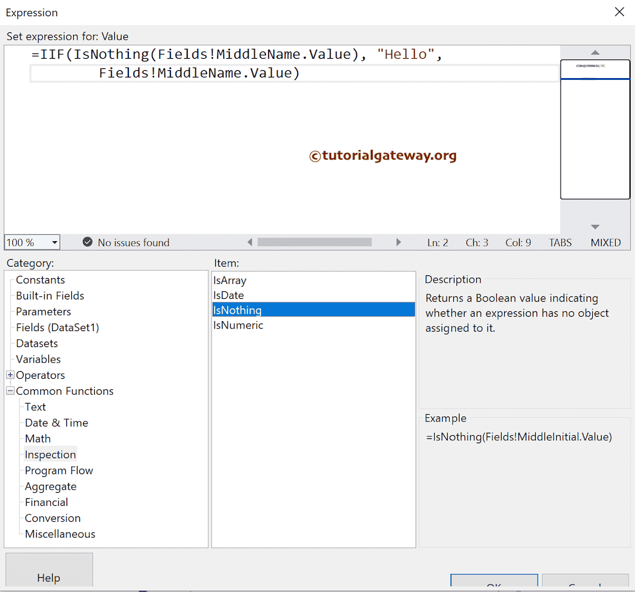Select the Inspection category
This screenshot has width=635, height=592.
[x=50, y=454]
